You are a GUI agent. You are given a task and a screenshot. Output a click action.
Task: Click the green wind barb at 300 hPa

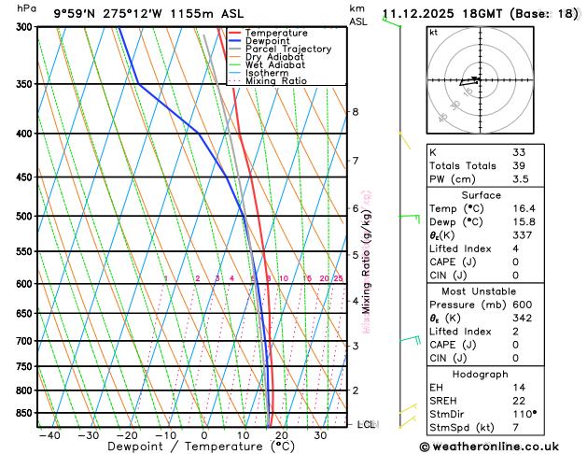(392, 21)
